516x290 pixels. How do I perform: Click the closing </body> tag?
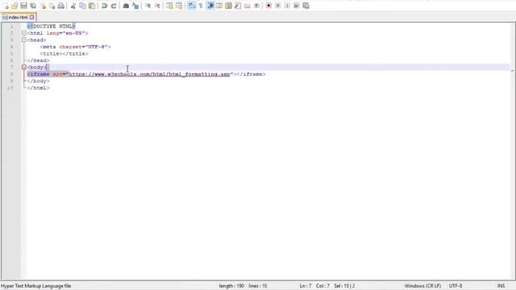(38, 81)
